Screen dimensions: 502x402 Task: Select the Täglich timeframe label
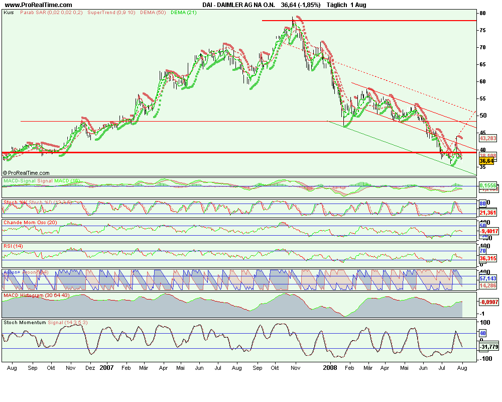337,5
